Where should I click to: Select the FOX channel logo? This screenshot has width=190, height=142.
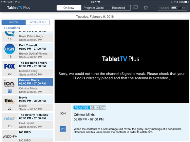9,66
